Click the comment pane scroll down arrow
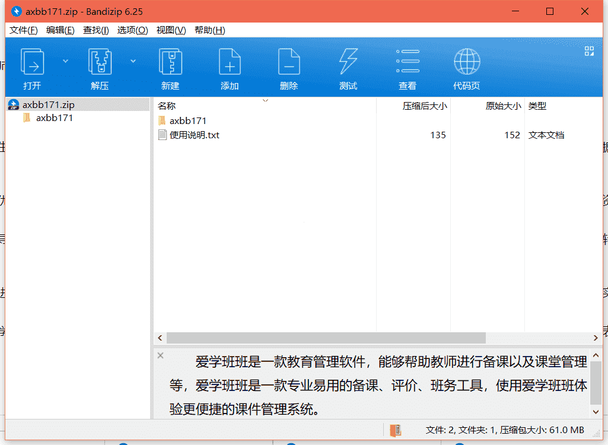Viewport: 608px width, 445px height. pyautogui.click(x=596, y=412)
